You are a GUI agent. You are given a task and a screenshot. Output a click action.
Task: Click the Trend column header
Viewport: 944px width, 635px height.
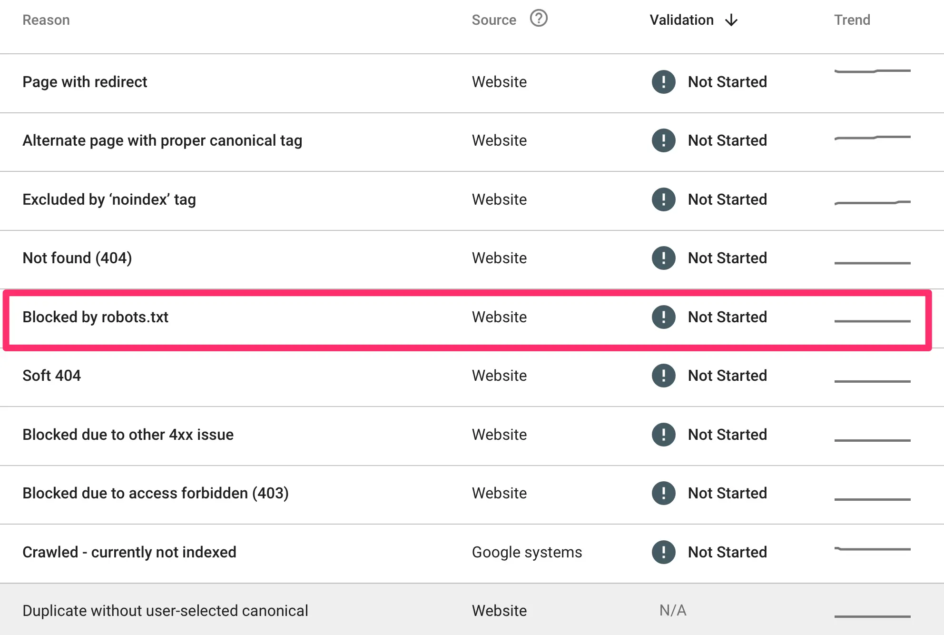click(852, 20)
